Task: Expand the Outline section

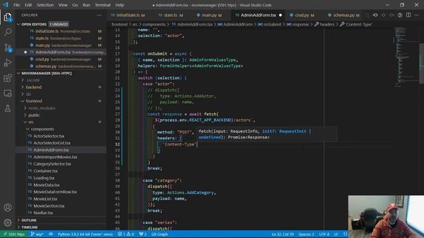Action: pyautogui.click(x=62, y=220)
